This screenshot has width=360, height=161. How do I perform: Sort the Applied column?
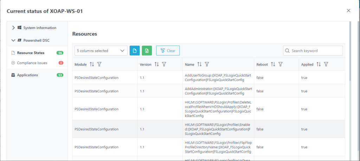pos(319,64)
